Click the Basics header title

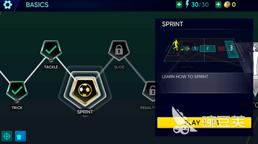[37, 5]
